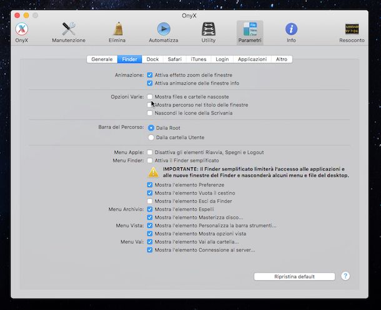
Task: Select Dalla Root radio button
Action: click(x=151, y=128)
